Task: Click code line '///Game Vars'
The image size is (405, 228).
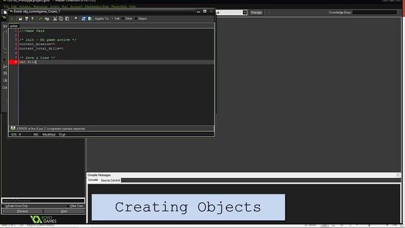Action: point(32,31)
